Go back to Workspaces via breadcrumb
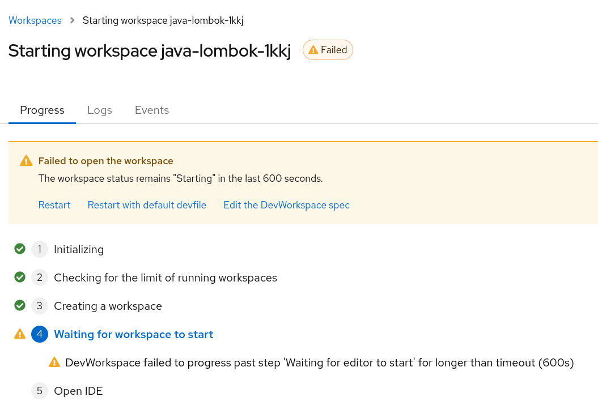 (x=35, y=20)
